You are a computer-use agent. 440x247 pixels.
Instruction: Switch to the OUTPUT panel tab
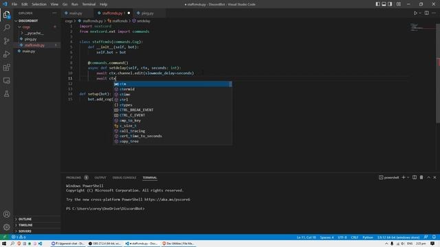100,178
